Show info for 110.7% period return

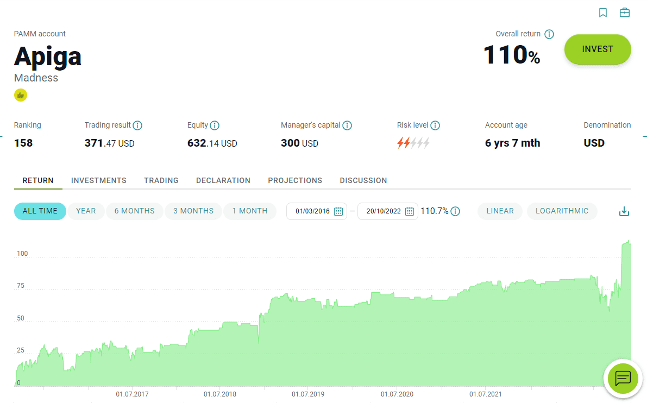point(455,211)
